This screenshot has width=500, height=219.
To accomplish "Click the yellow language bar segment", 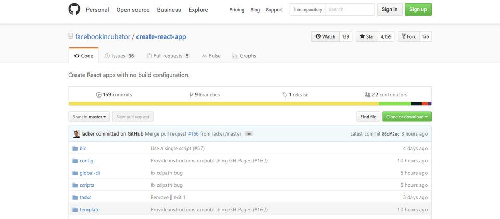I will coord(223,104).
